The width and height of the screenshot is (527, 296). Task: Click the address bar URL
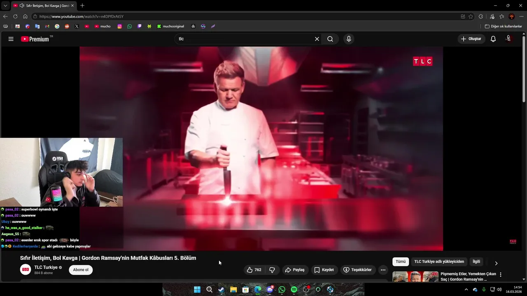coord(82,16)
